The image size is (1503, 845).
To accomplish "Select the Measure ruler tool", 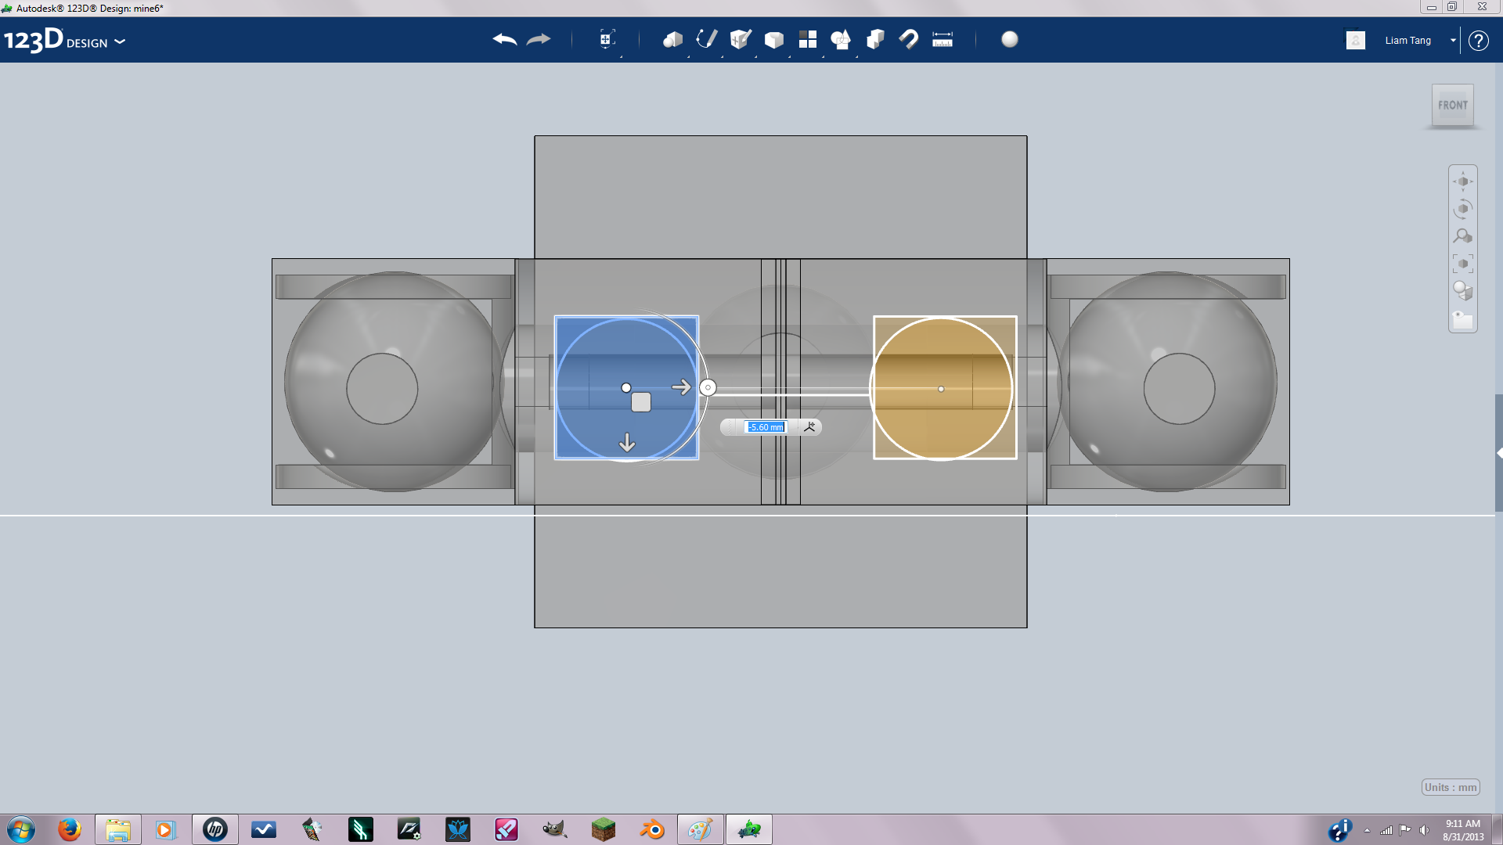I will pyautogui.click(x=943, y=40).
